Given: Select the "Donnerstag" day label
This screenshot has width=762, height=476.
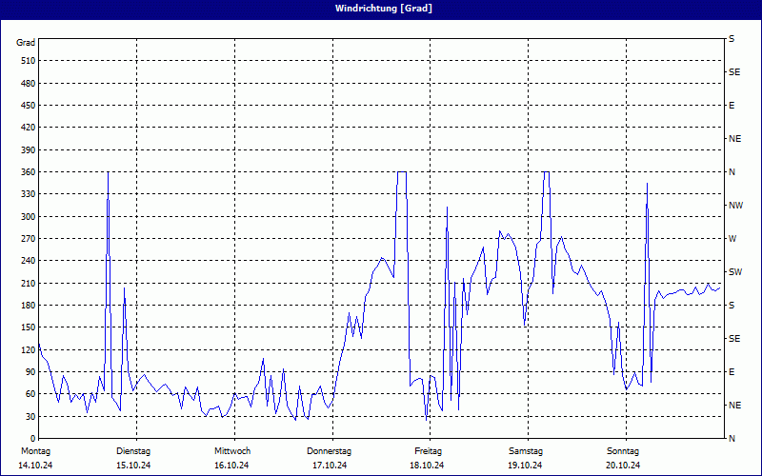Looking at the screenshot, I should pyautogui.click(x=329, y=451).
